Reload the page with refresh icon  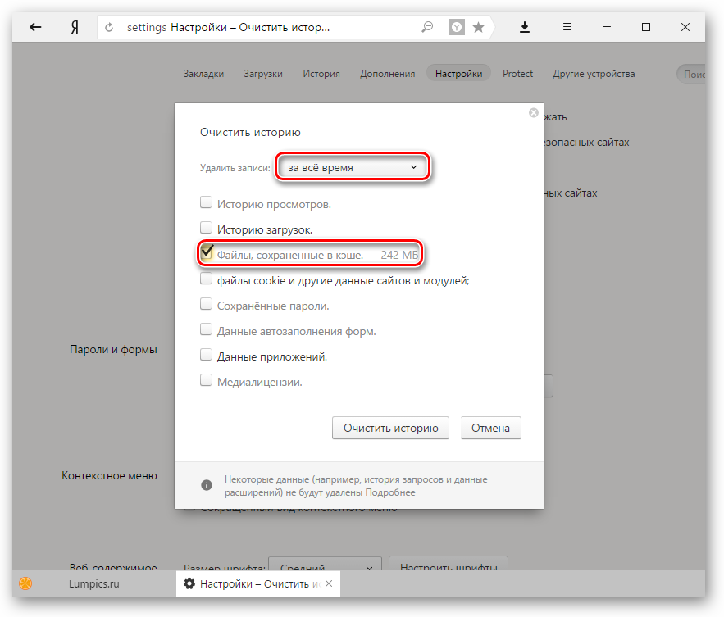pos(110,27)
